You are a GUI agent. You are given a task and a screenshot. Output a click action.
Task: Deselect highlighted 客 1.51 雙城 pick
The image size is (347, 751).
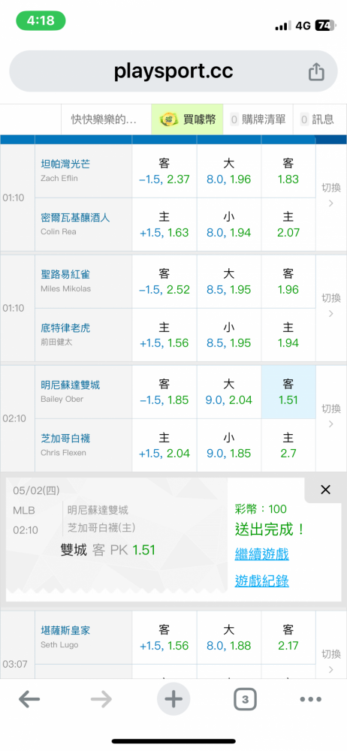288,392
